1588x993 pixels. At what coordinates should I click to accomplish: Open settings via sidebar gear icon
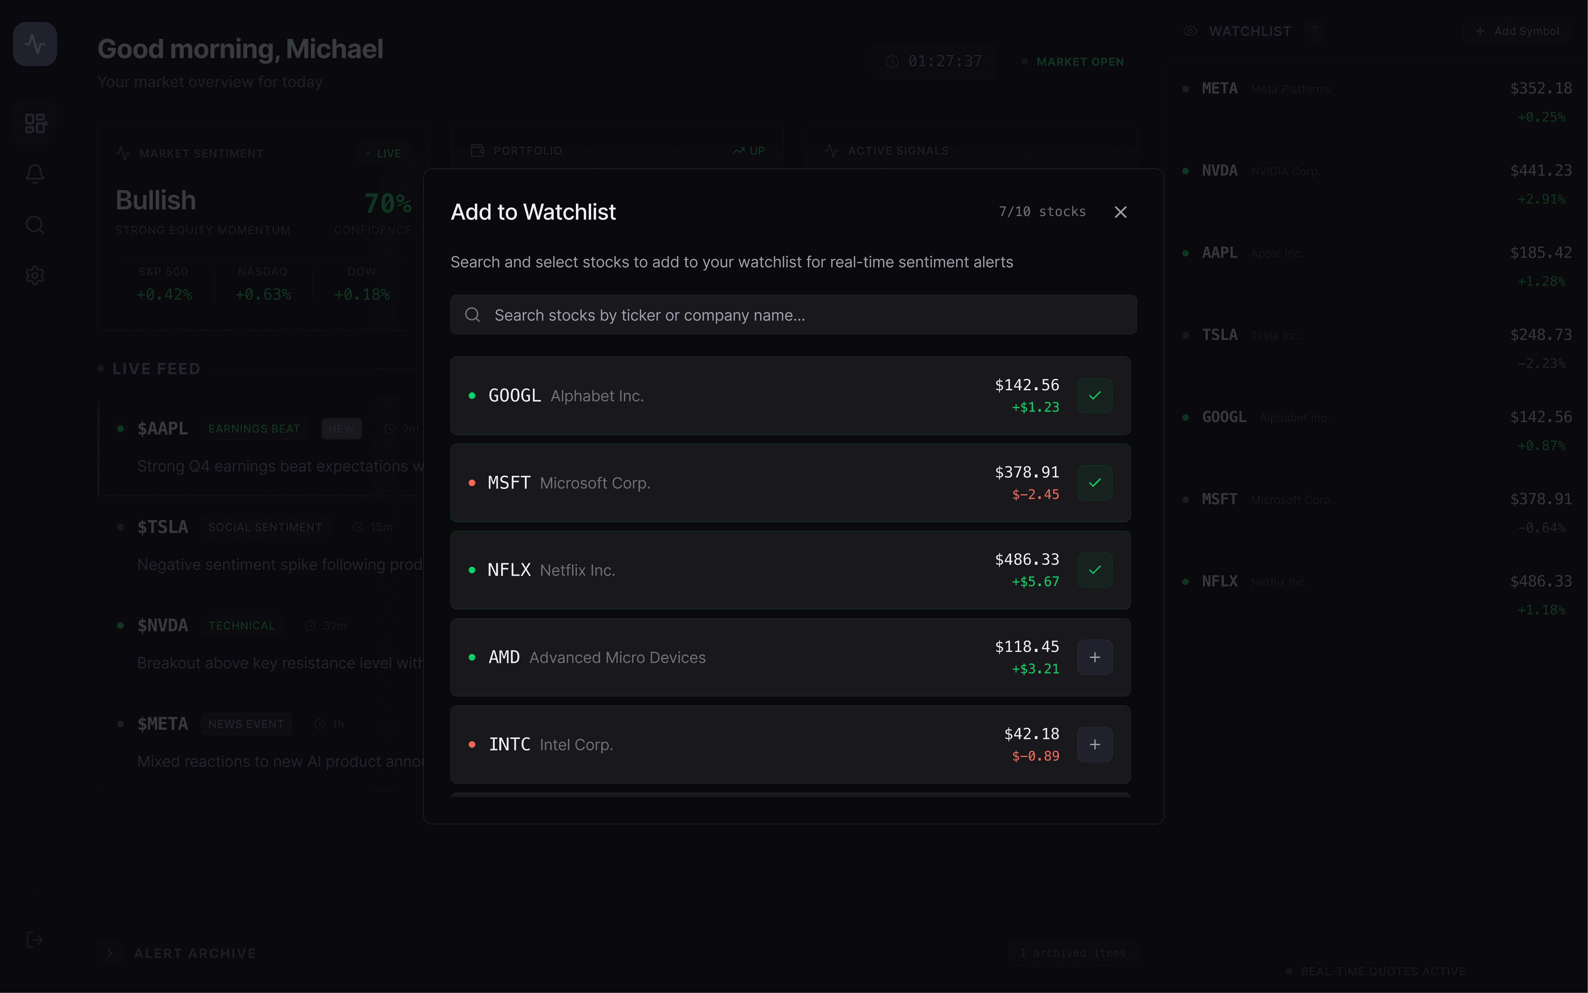point(35,275)
